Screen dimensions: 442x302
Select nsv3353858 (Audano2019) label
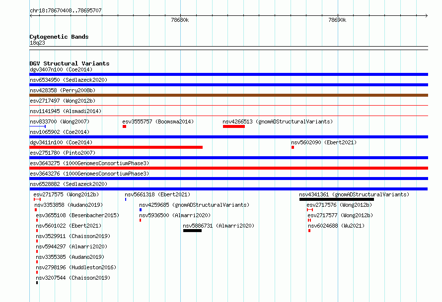(69, 205)
